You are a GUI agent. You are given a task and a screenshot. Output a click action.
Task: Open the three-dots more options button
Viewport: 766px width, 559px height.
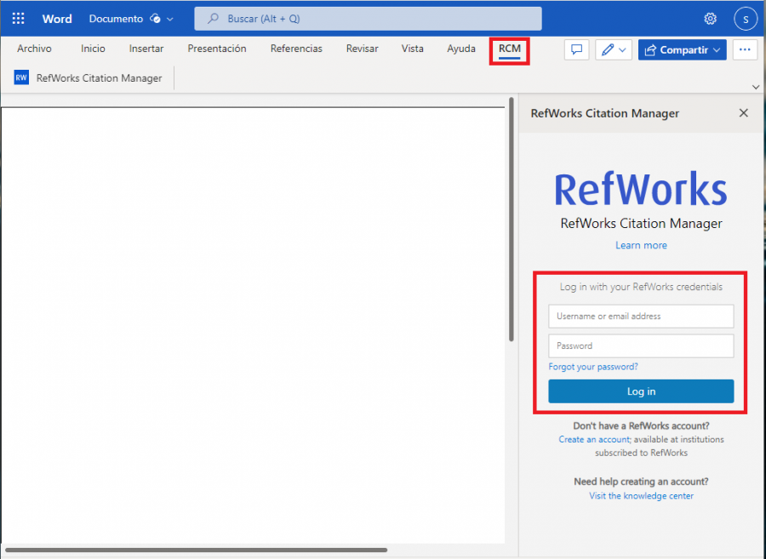(x=745, y=50)
